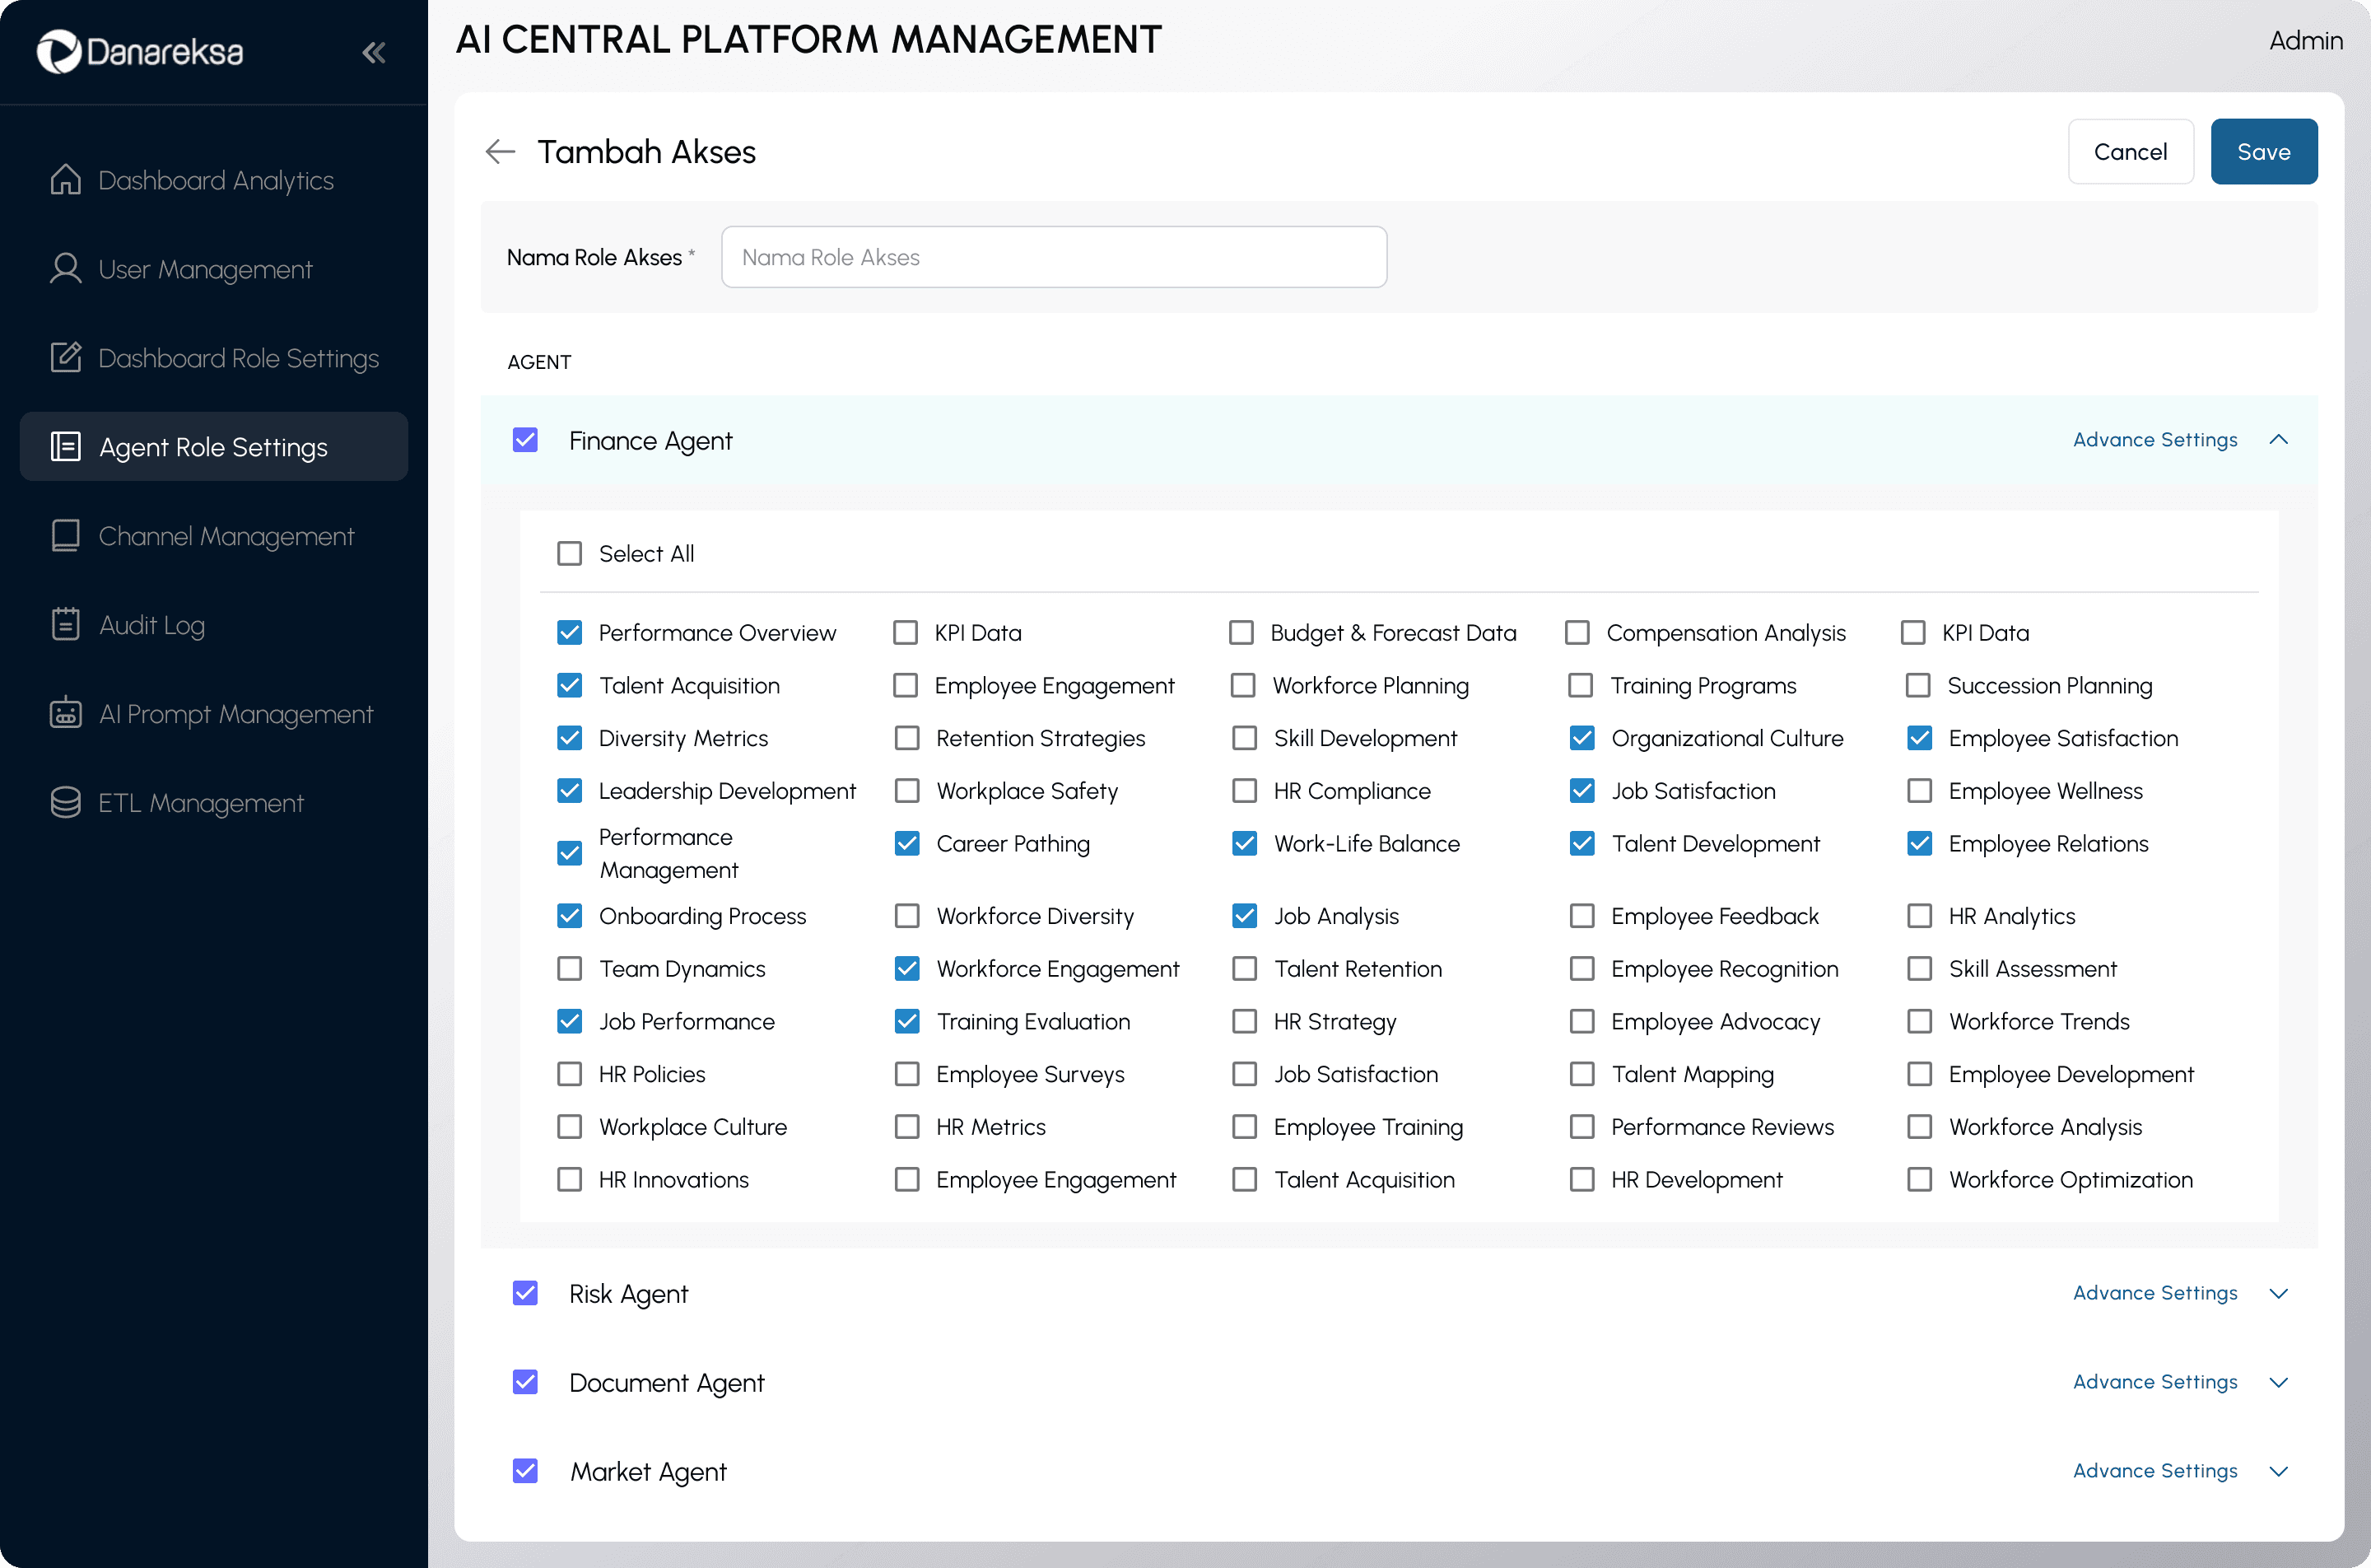The image size is (2371, 1568).
Task: Expand the Risk Agent section chevron
Action: click(2278, 1294)
